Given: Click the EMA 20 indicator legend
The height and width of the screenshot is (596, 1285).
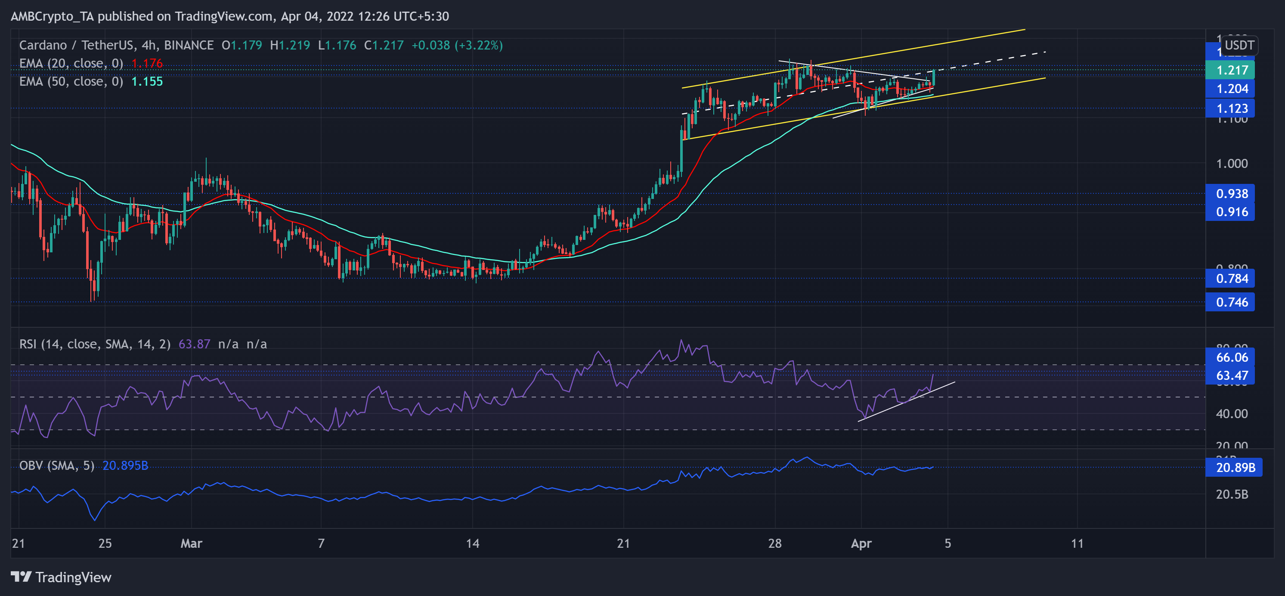Looking at the screenshot, I should tap(71, 63).
